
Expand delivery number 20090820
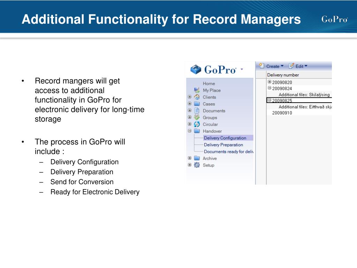point(269,82)
